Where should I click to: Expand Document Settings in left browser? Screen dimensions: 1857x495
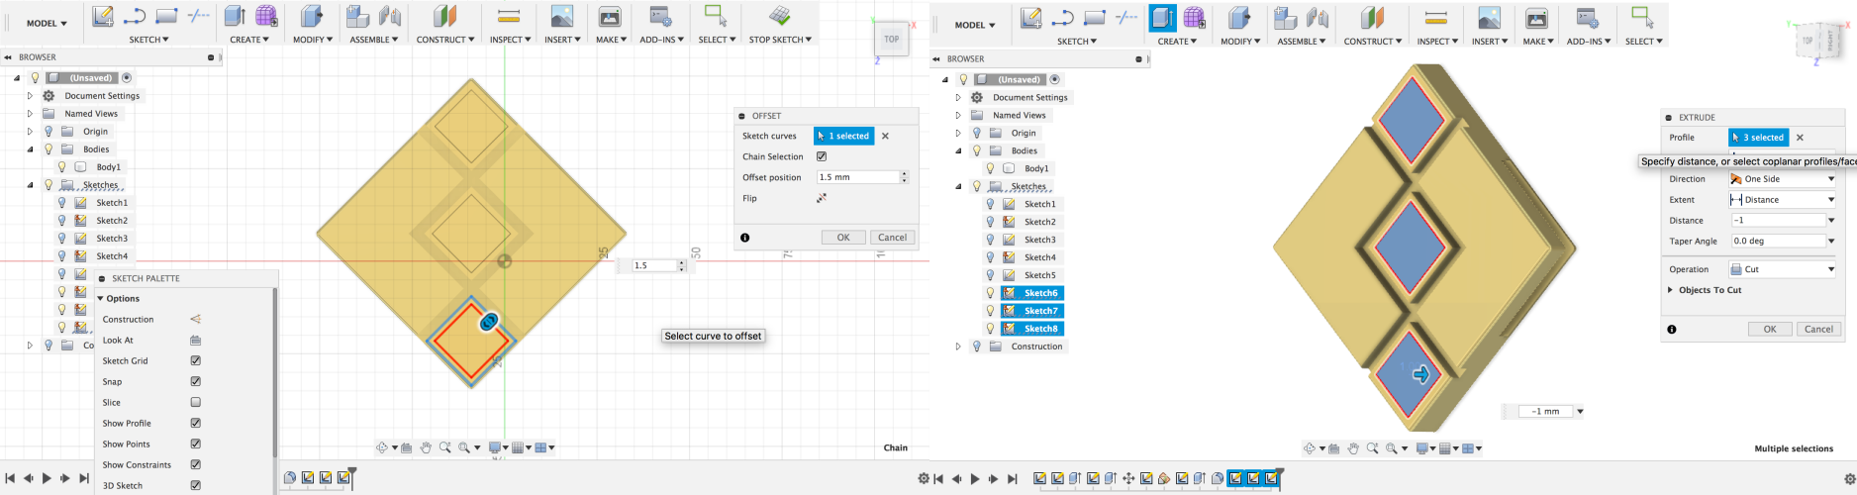tap(30, 96)
